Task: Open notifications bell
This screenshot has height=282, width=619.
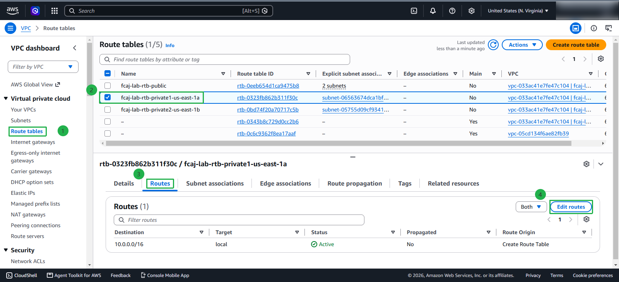Action: (433, 11)
